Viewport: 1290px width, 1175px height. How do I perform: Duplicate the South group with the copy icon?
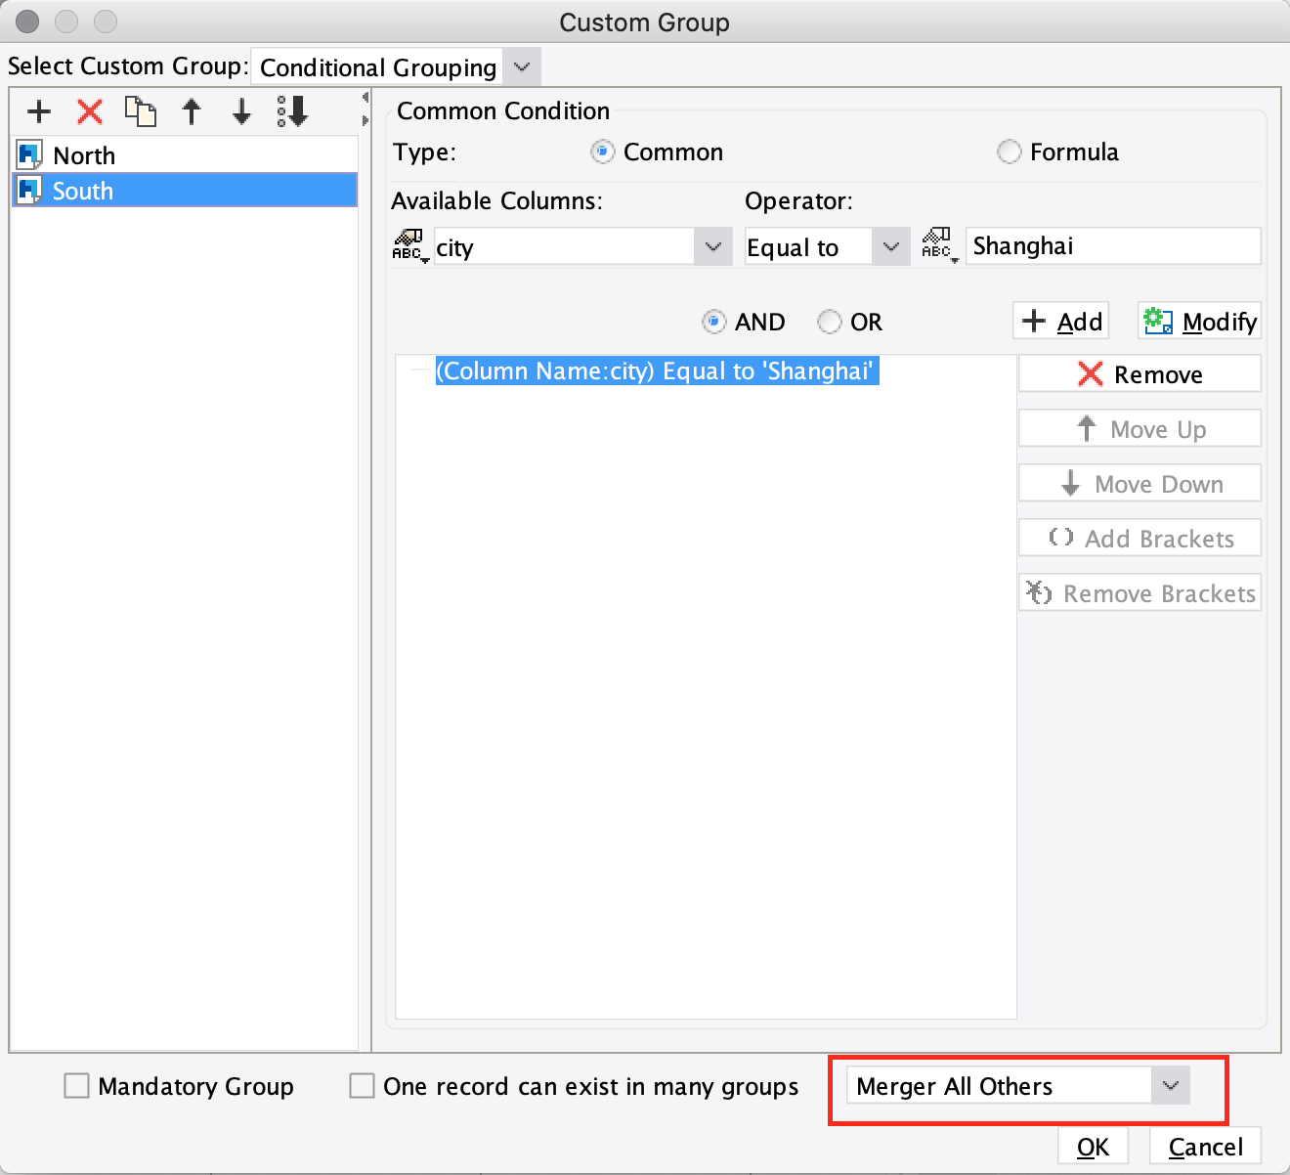141,111
